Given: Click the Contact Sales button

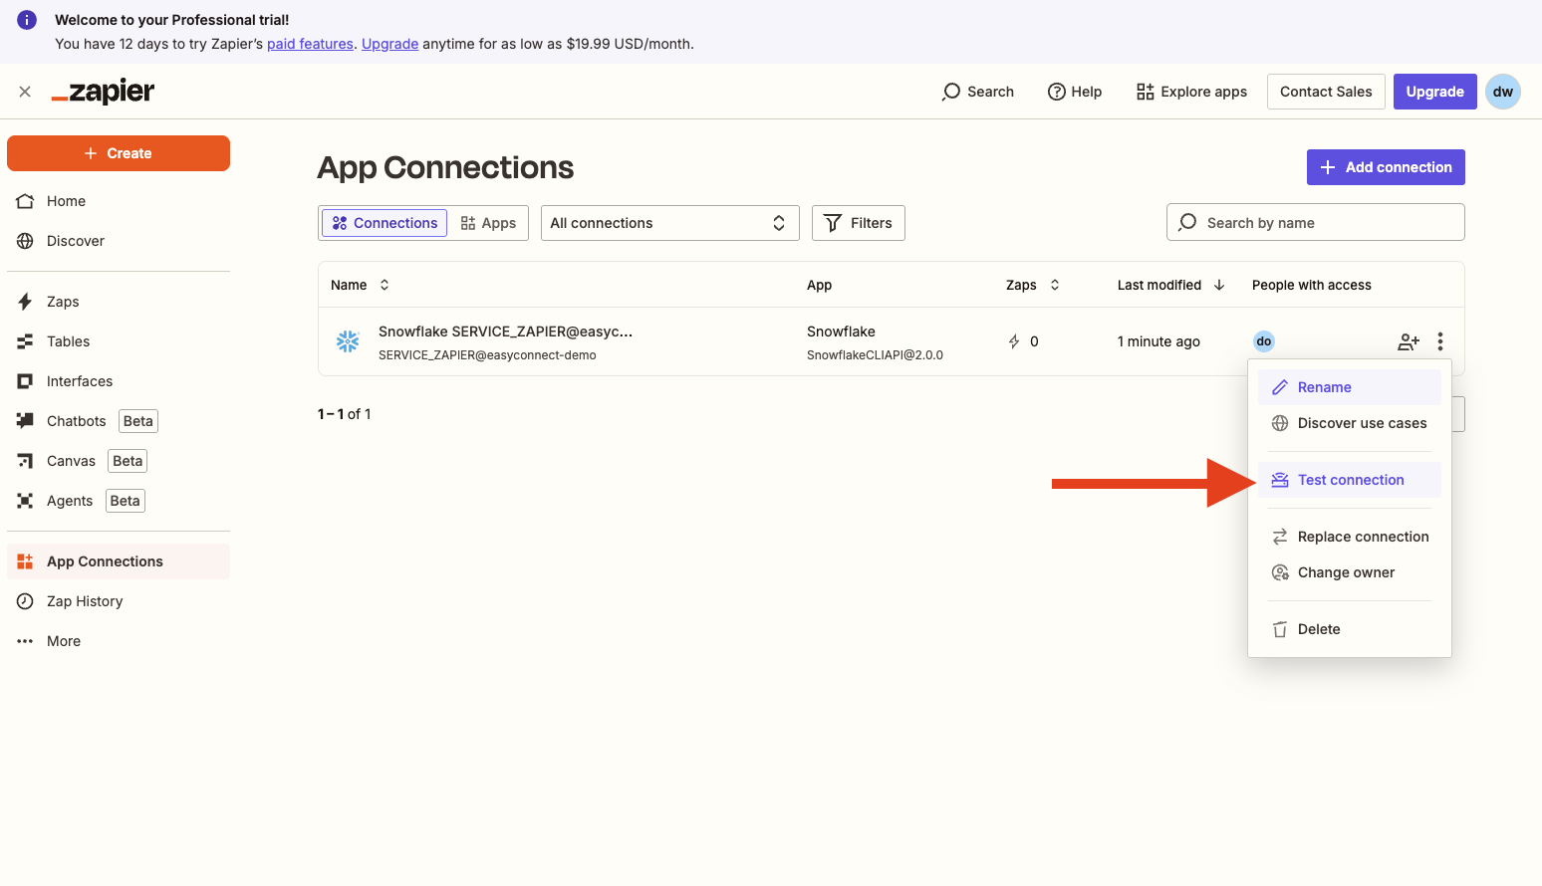Looking at the screenshot, I should coord(1326,92).
